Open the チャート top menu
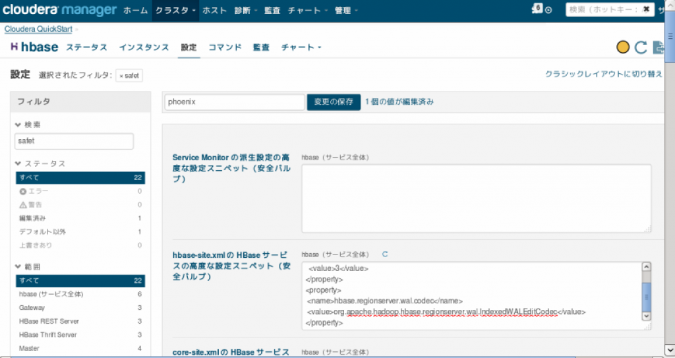This screenshot has width=675, height=358. click(307, 11)
